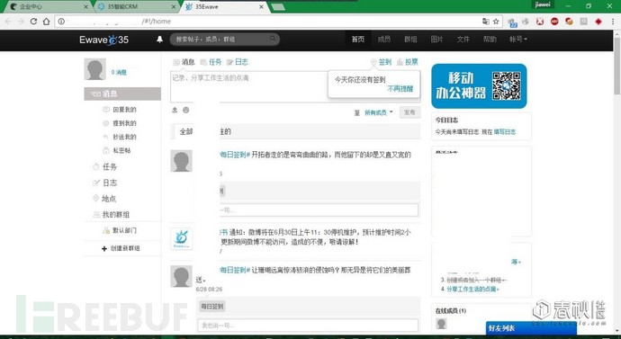The height and width of the screenshot is (339, 621).
Task: Click the jiawei Chrome profile button
Action: 543,4
